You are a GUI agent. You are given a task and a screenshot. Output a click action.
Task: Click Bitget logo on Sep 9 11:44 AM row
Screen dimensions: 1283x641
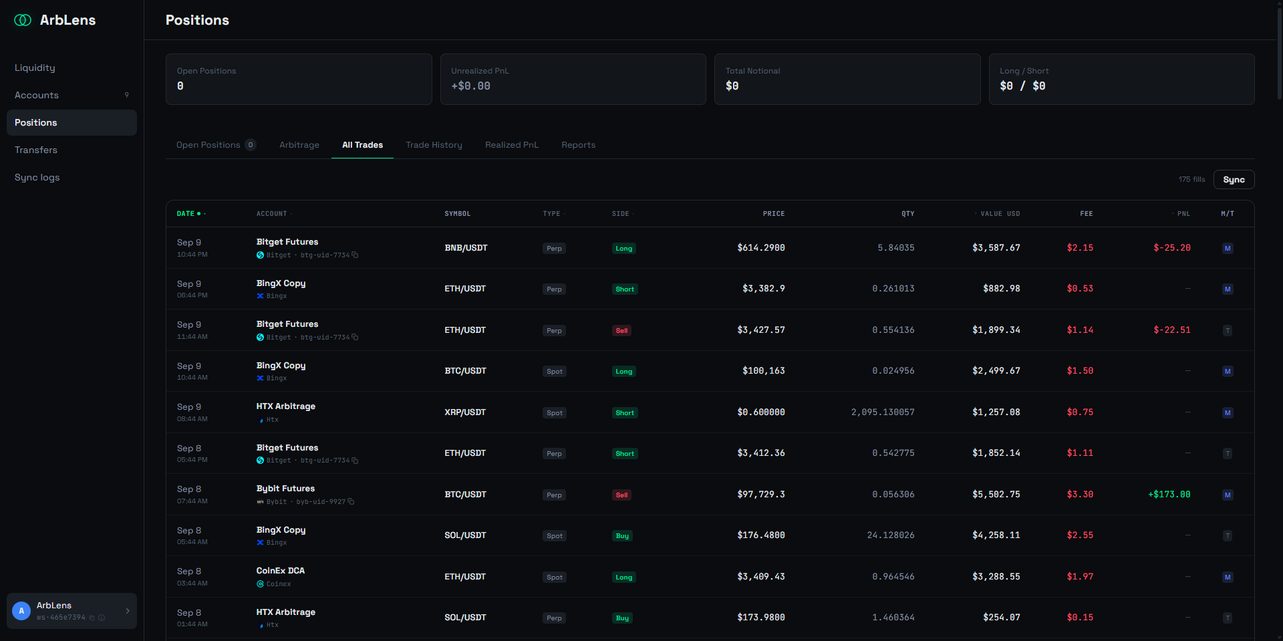click(x=260, y=338)
